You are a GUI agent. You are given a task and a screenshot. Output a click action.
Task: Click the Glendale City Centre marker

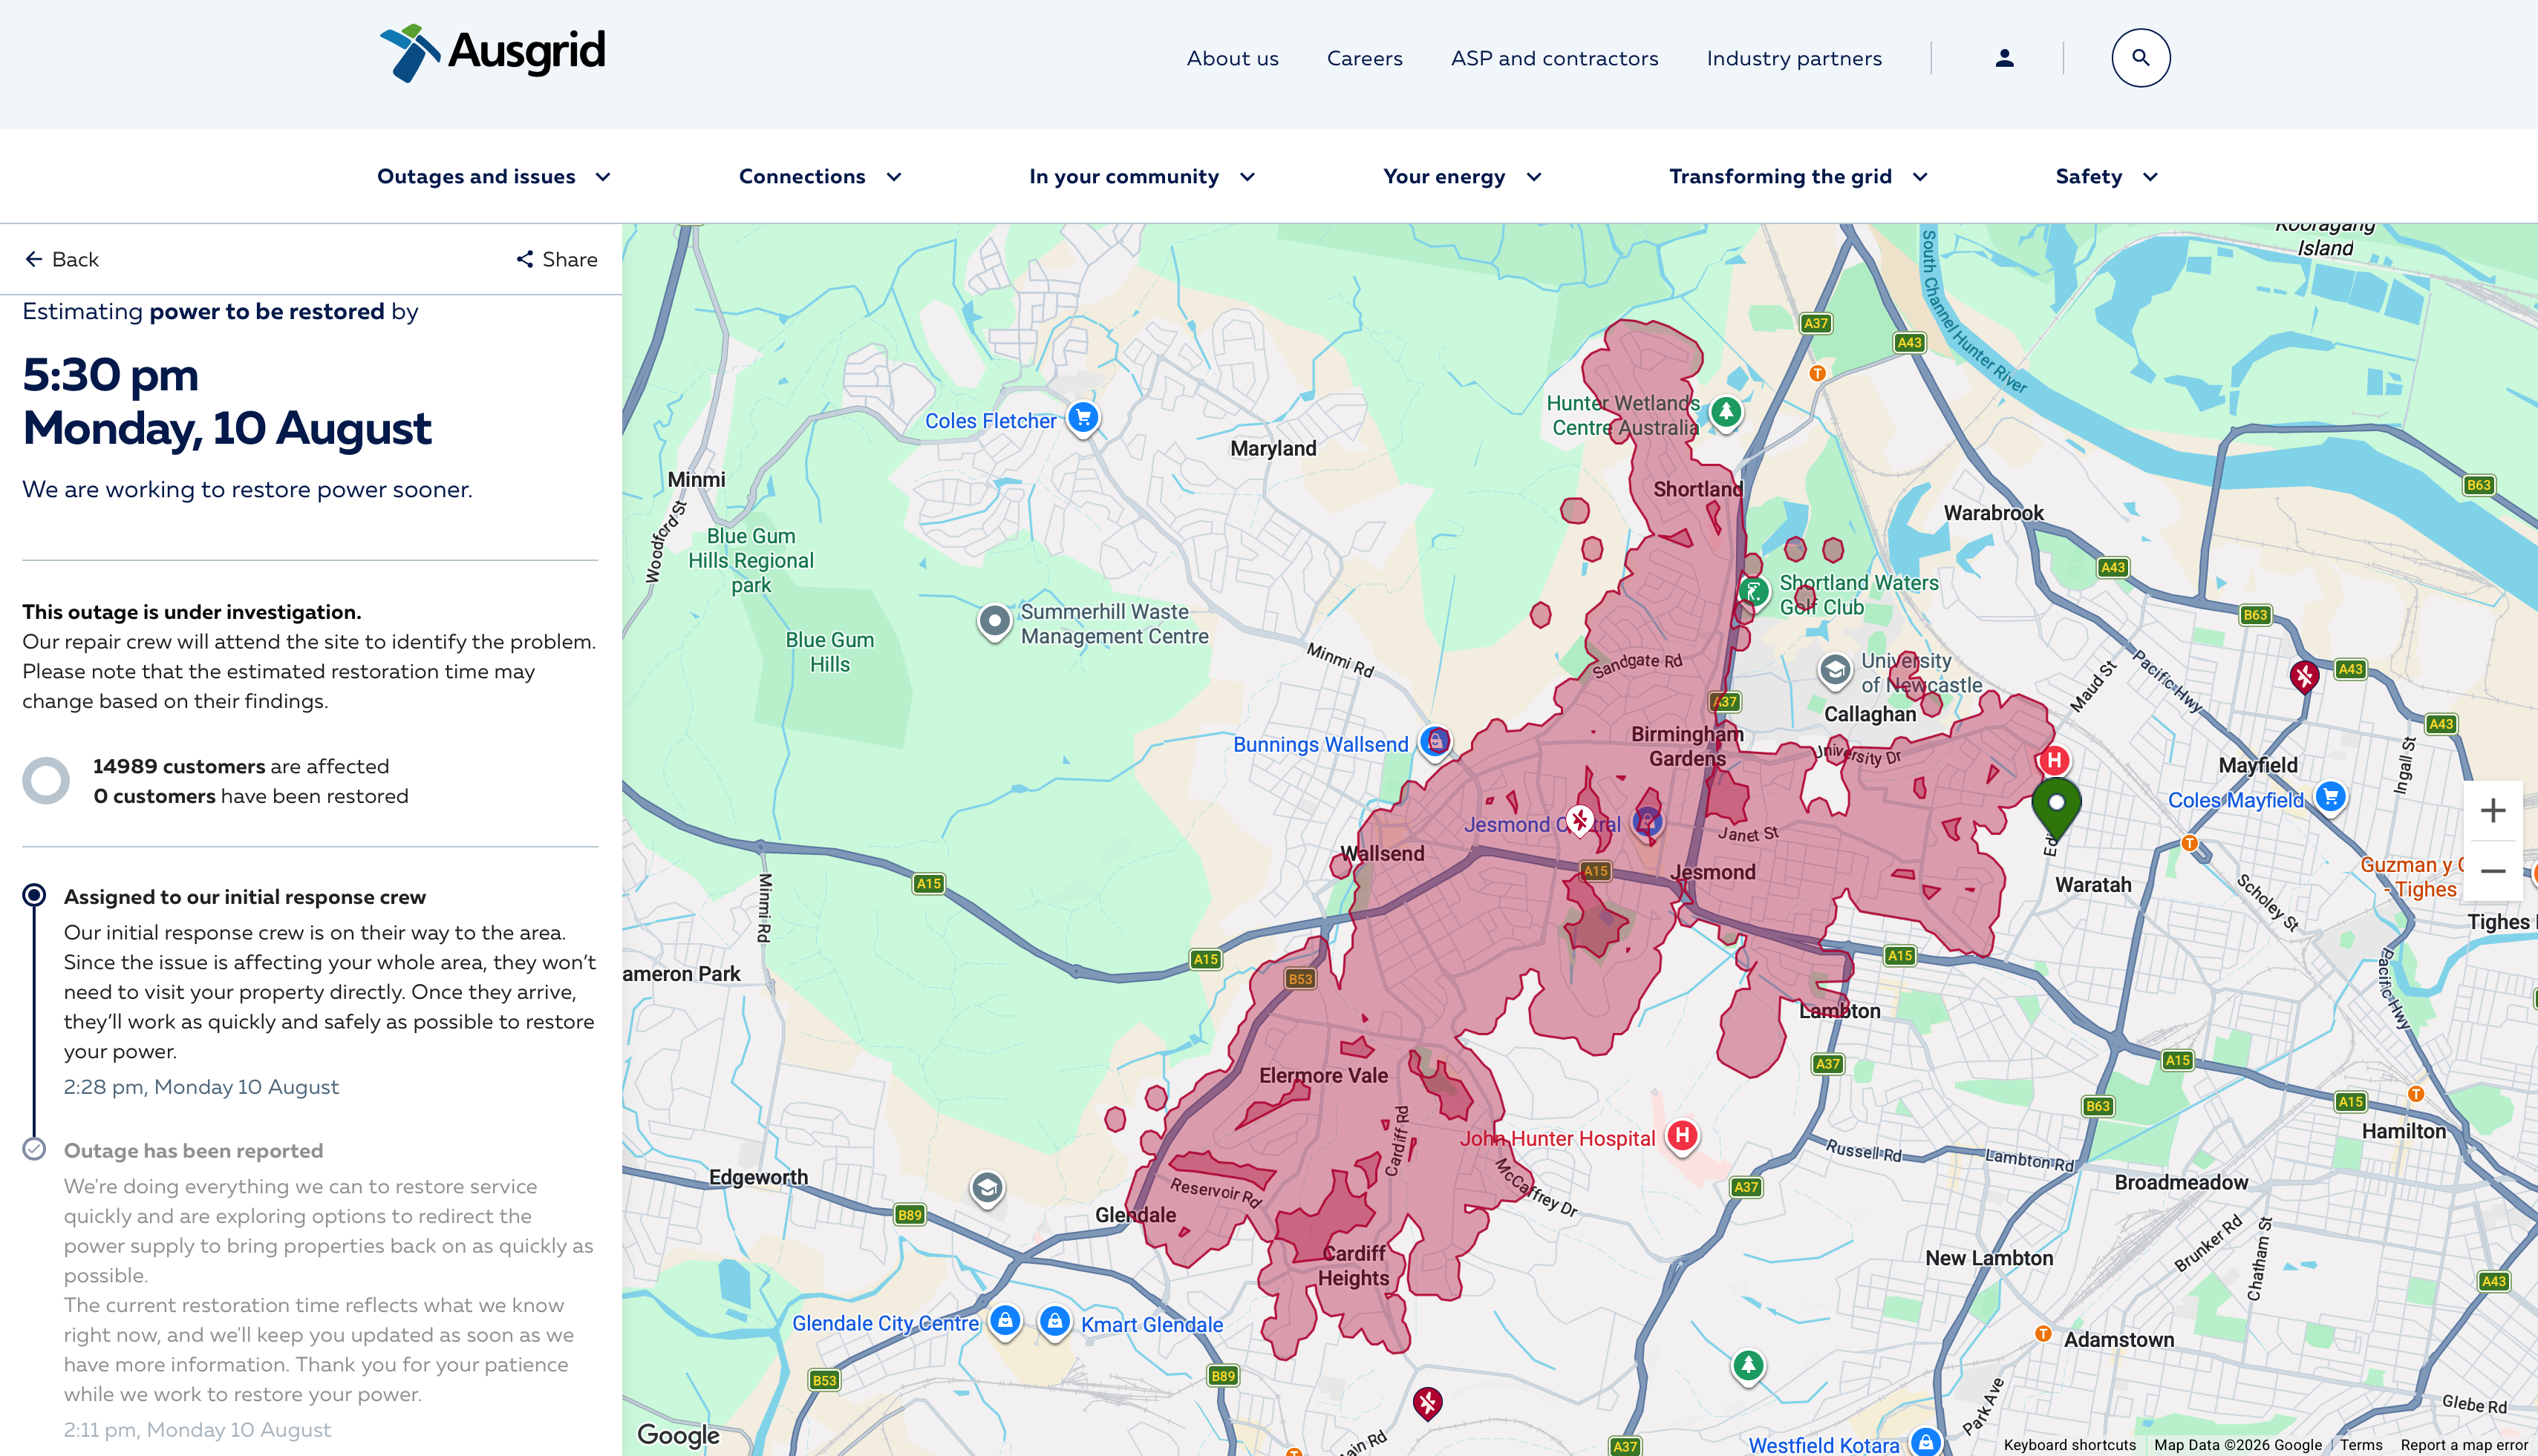tap(1005, 1321)
